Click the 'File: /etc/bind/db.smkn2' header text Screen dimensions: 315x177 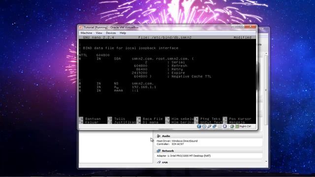click(x=165, y=37)
